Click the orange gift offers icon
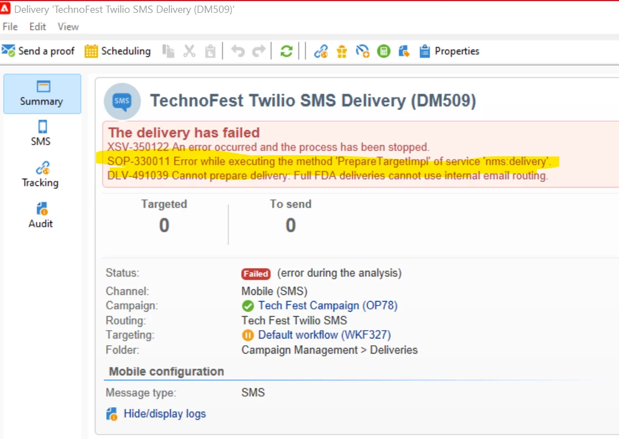Viewport: 619px width, 439px height. pyautogui.click(x=342, y=51)
